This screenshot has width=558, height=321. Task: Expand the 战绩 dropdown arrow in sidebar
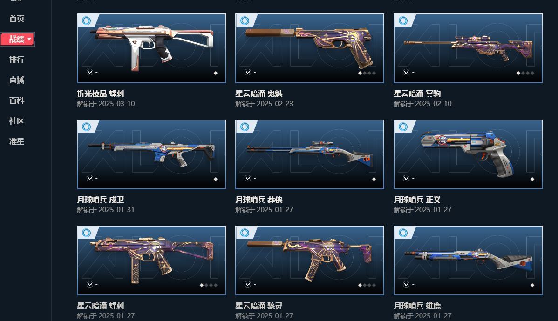29,39
